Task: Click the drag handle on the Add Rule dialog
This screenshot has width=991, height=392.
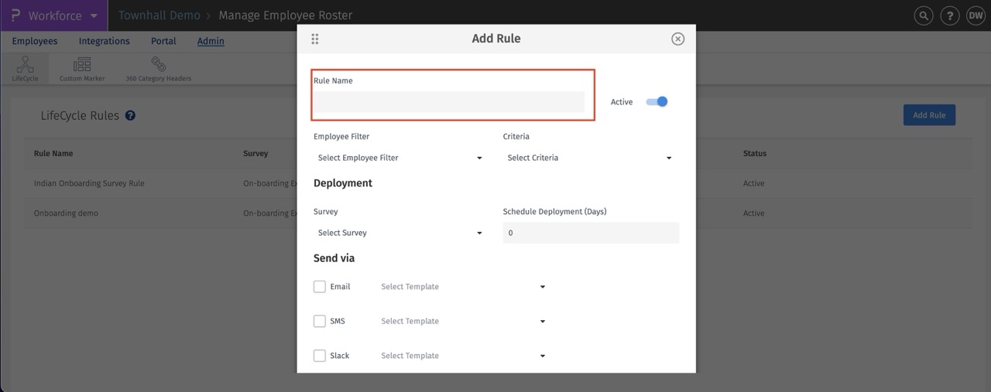Action: 315,39
